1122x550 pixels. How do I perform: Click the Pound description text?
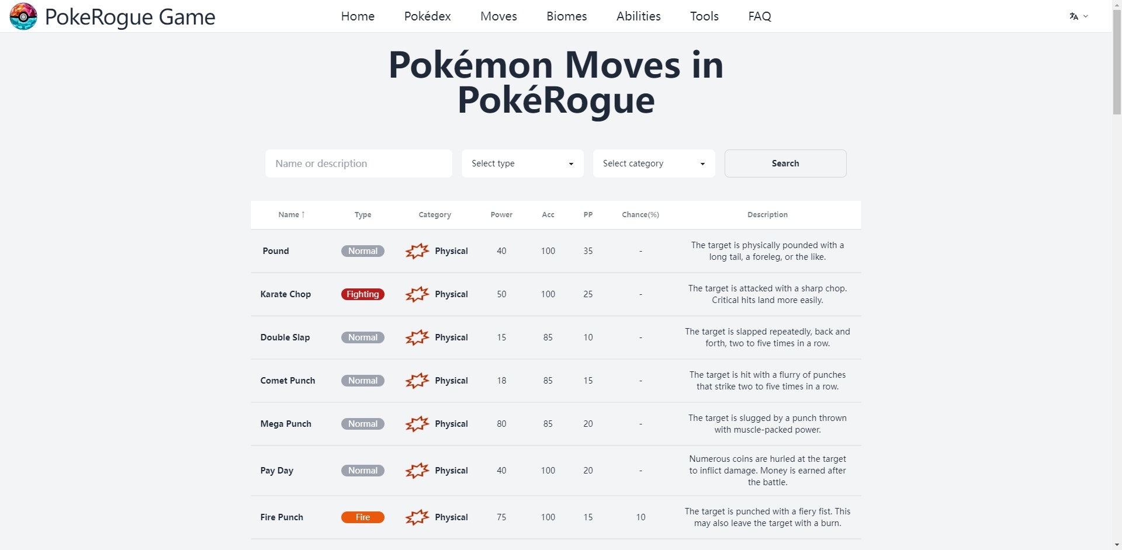[767, 251]
